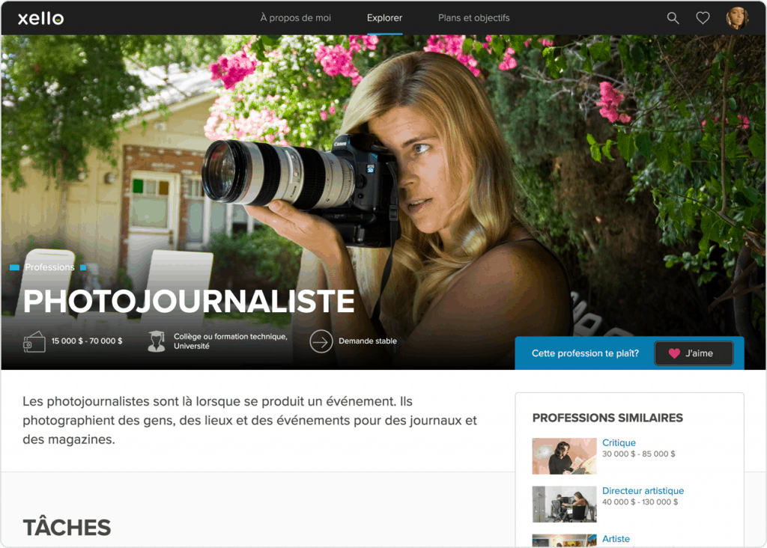Click the Artiste thumbnail image
The width and height of the screenshot is (767, 548).
[x=564, y=543]
